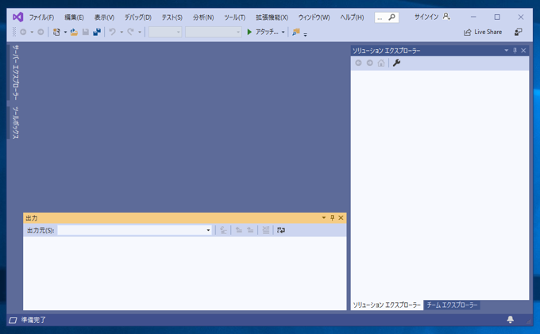Expand the Redo history dropdown arrow

(140, 33)
